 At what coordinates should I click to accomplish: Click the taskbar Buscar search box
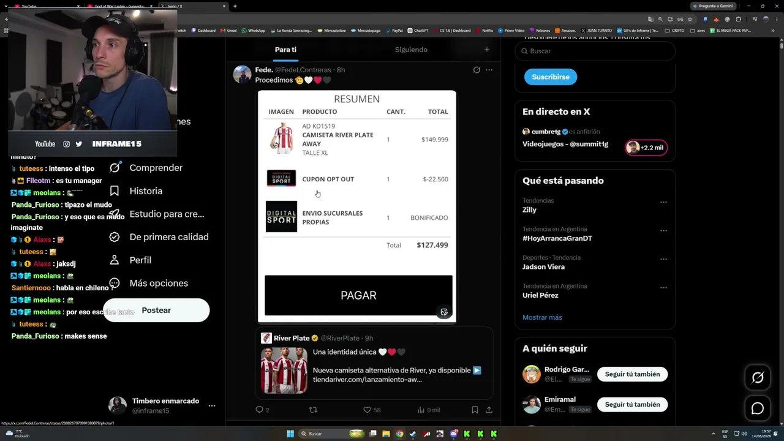point(331,434)
